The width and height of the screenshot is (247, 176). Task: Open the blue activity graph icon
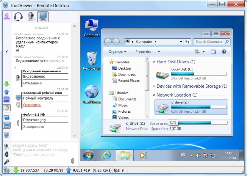pos(7,99)
